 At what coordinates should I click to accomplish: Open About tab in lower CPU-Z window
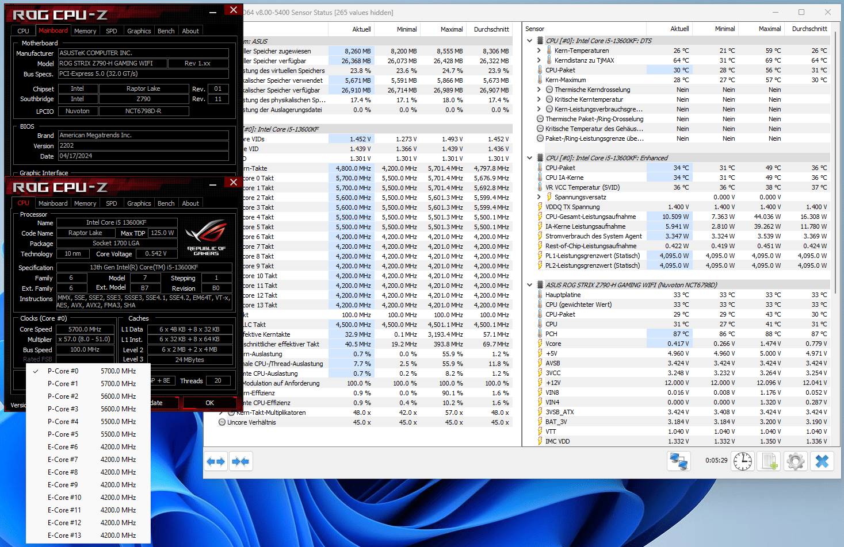pos(190,203)
